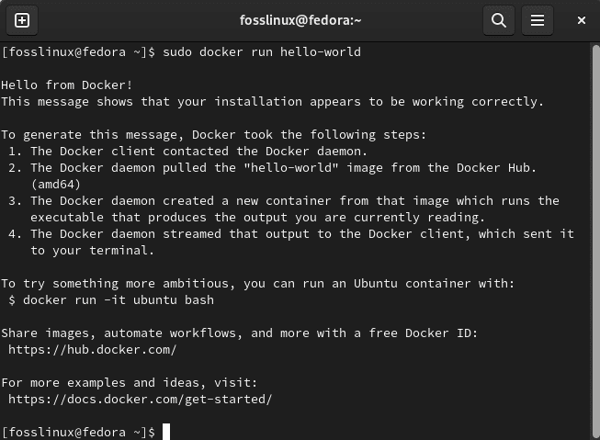Image resolution: width=600 pixels, height=440 pixels.
Task: Click the window title fosslinux@fedora:~
Action: click(300, 20)
